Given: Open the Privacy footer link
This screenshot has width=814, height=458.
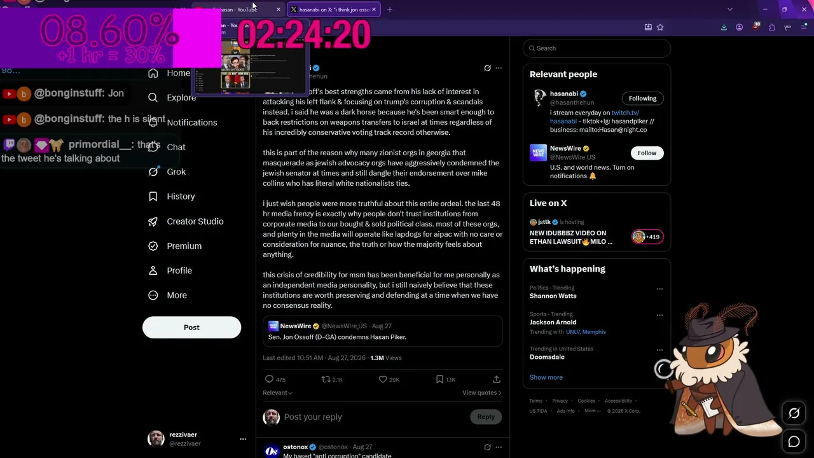Looking at the screenshot, I should pyautogui.click(x=560, y=401).
